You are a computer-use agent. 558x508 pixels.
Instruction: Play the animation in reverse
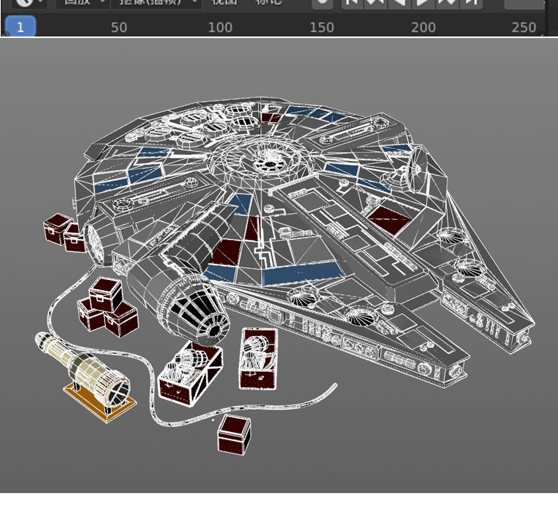pyautogui.click(x=400, y=3)
